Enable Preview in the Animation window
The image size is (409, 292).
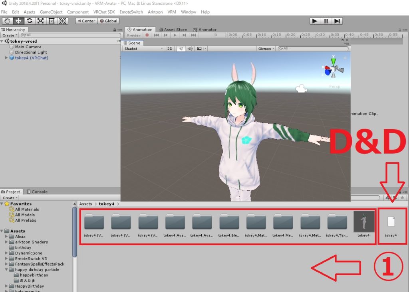click(133, 35)
